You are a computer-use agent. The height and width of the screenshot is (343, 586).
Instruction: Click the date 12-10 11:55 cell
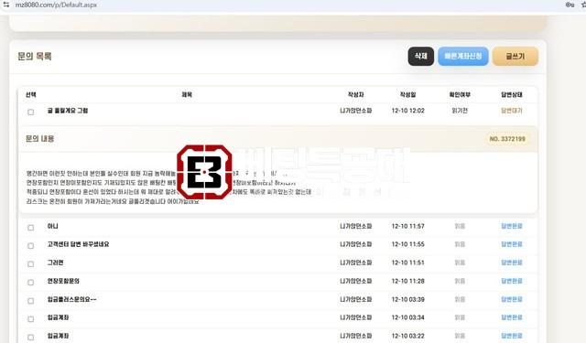click(407, 244)
